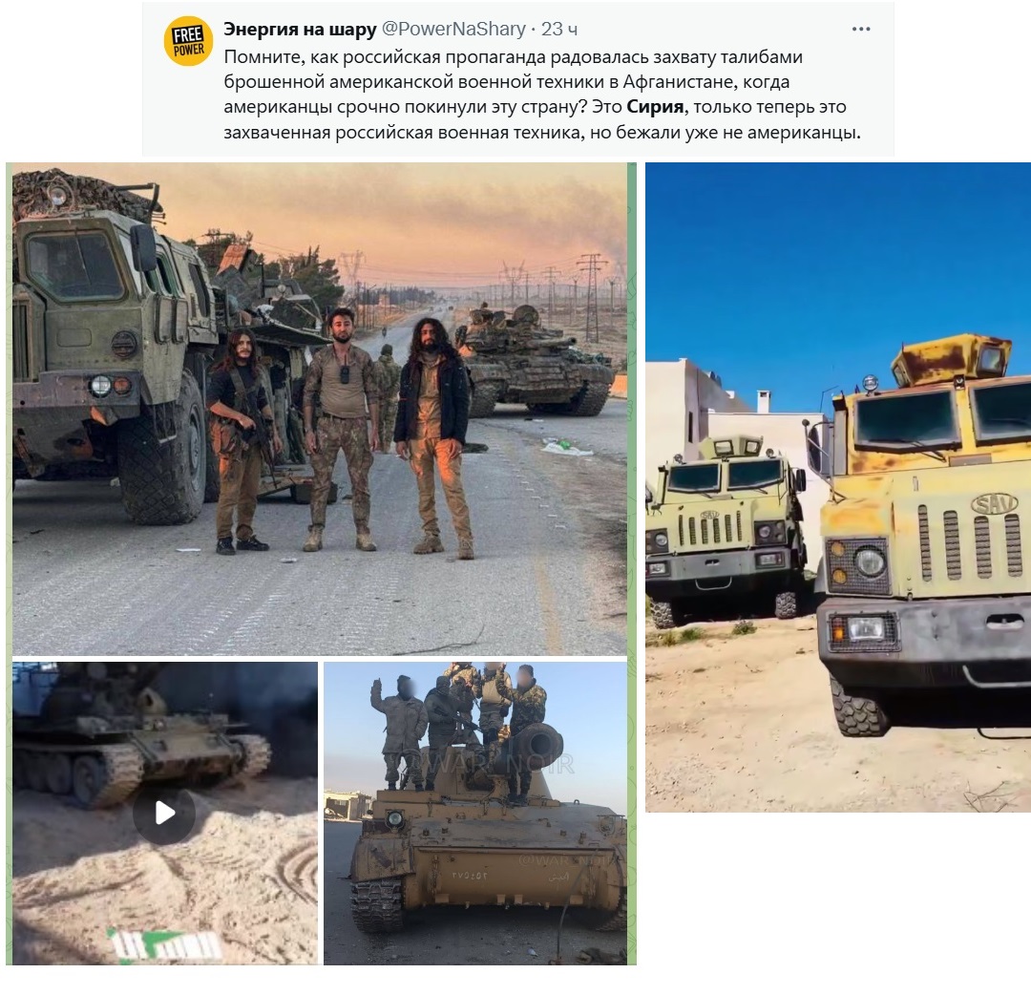The width and height of the screenshot is (1031, 995).
Task: Click the tank parked on the road
Action: 534,360
